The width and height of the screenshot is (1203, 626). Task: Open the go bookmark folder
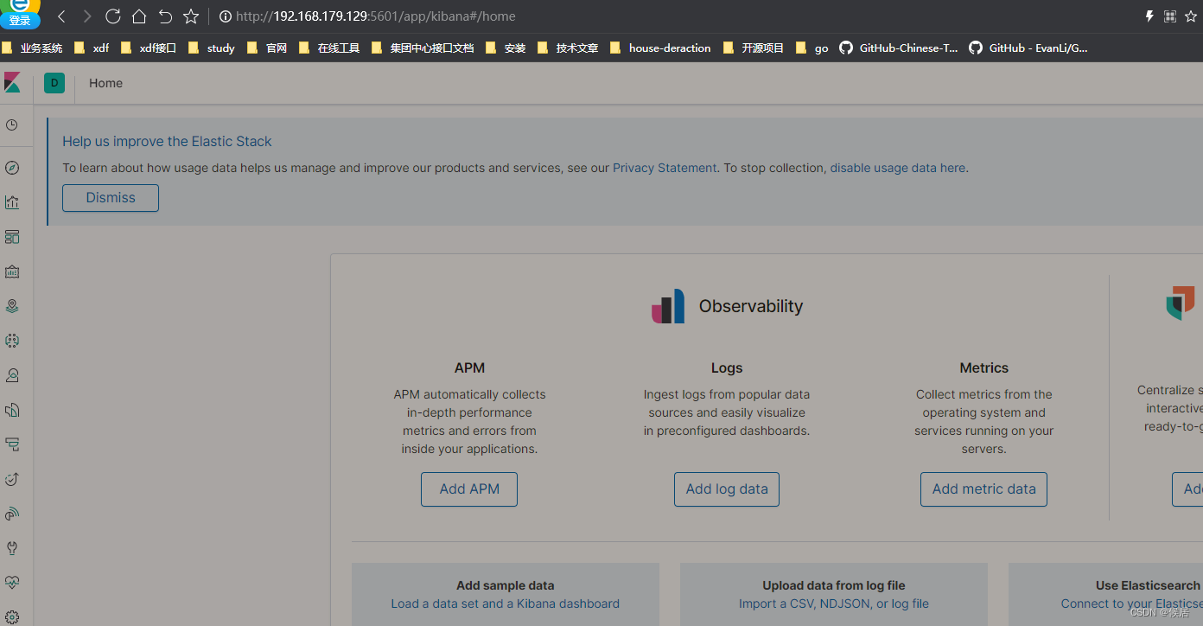tap(812, 48)
